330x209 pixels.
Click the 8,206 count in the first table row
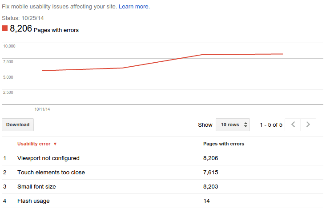[210, 158]
